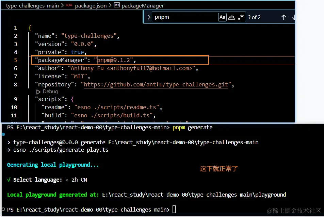Click the "MIT" license value
The image size is (324, 217).
pyautogui.click(x=79, y=77)
